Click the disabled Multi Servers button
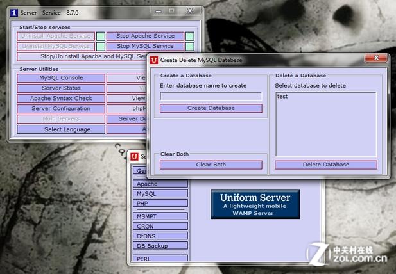The height and width of the screenshot is (274, 396). 61,119
